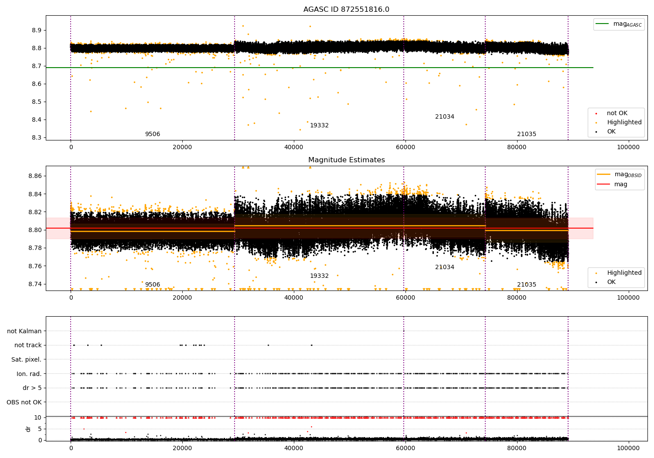Click the Magnitude Estimates subplot title
654x458 pixels.
point(347,160)
